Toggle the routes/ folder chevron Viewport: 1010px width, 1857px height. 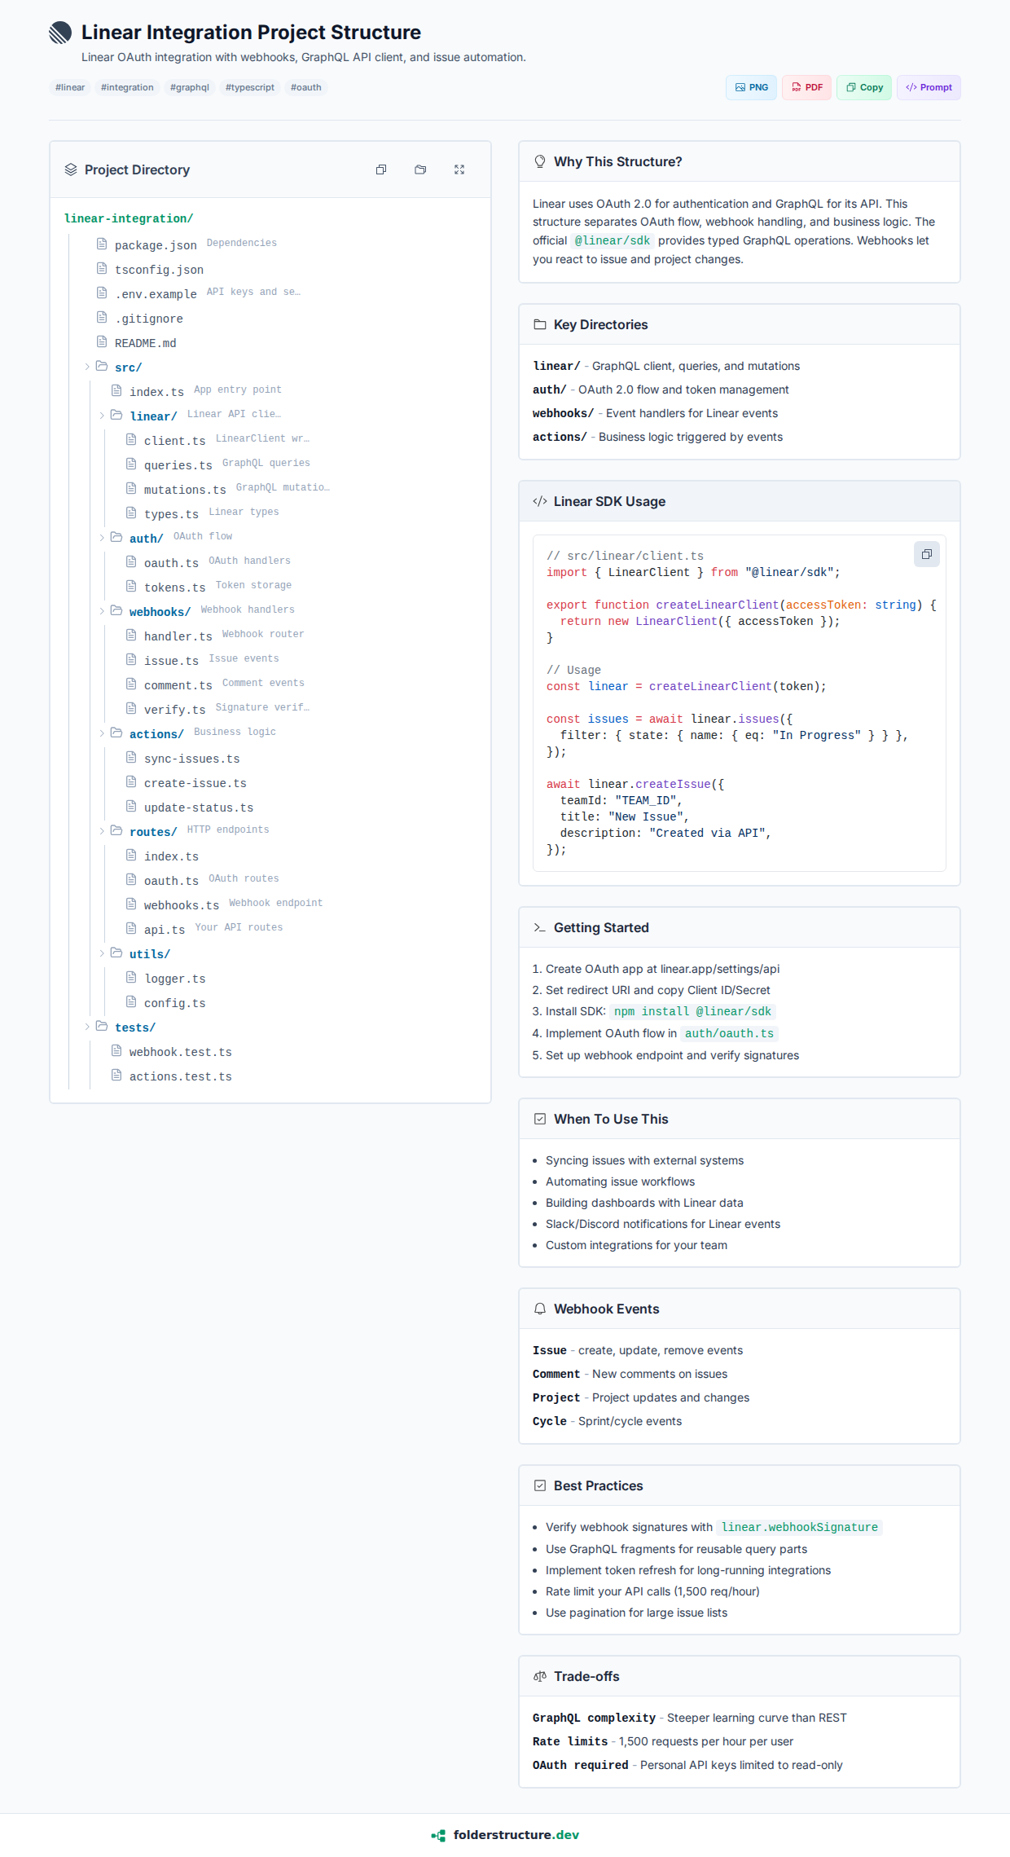(102, 831)
